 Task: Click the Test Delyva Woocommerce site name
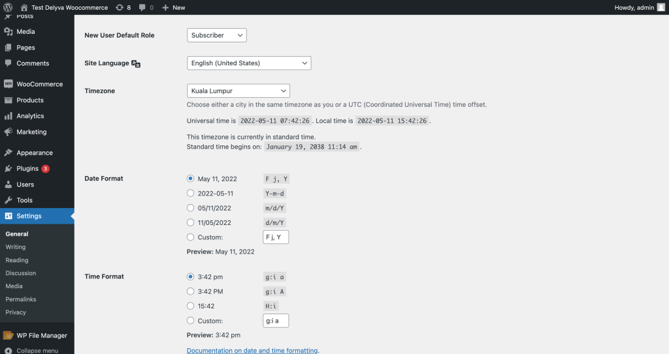[x=69, y=8]
